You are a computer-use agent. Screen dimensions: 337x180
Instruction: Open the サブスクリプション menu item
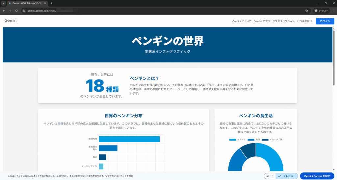pos(283,21)
